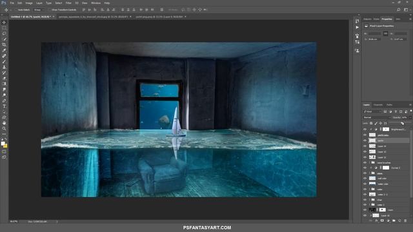Hide the water color layer
The width and height of the screenshot is (413, 232).
[365, 184]
